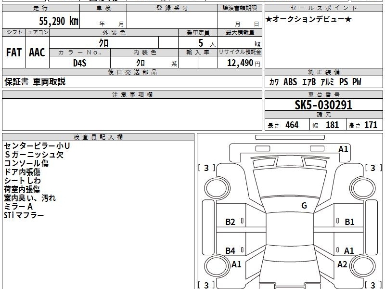Image resolution: width=385 pixels, height=289 pixels.
Task: Click the note ミラーA
Action: [18, 207]
